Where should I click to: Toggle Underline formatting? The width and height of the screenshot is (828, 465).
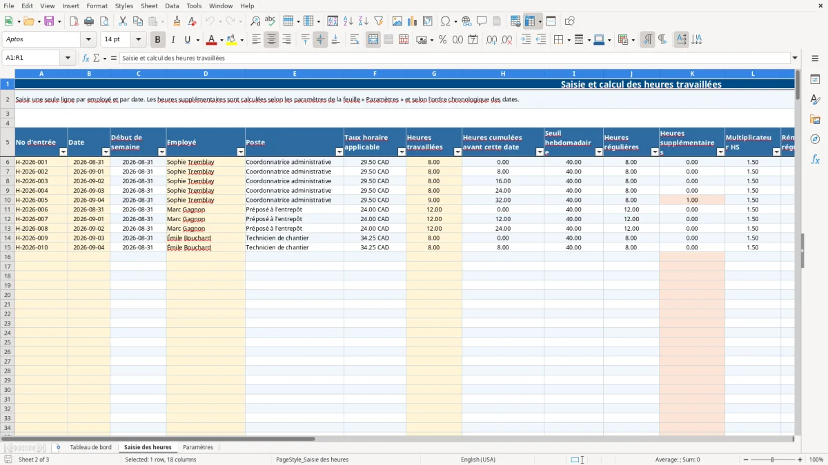(x=188, y=40)
